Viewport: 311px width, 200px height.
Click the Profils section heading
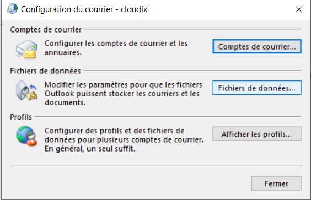[x=21, y=117]
